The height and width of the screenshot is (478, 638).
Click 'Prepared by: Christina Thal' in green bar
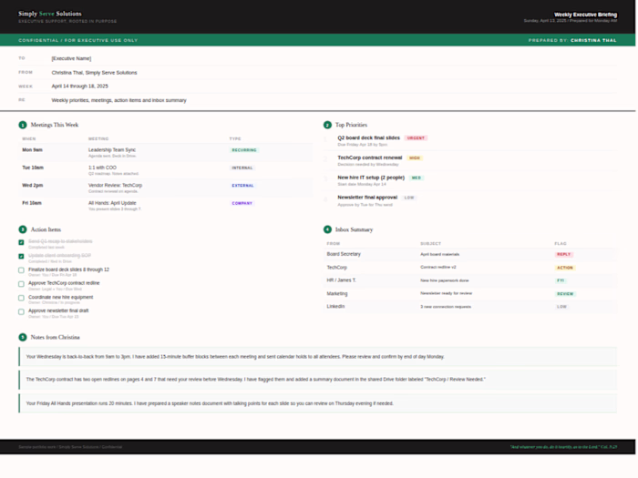[x=572, y=40]
